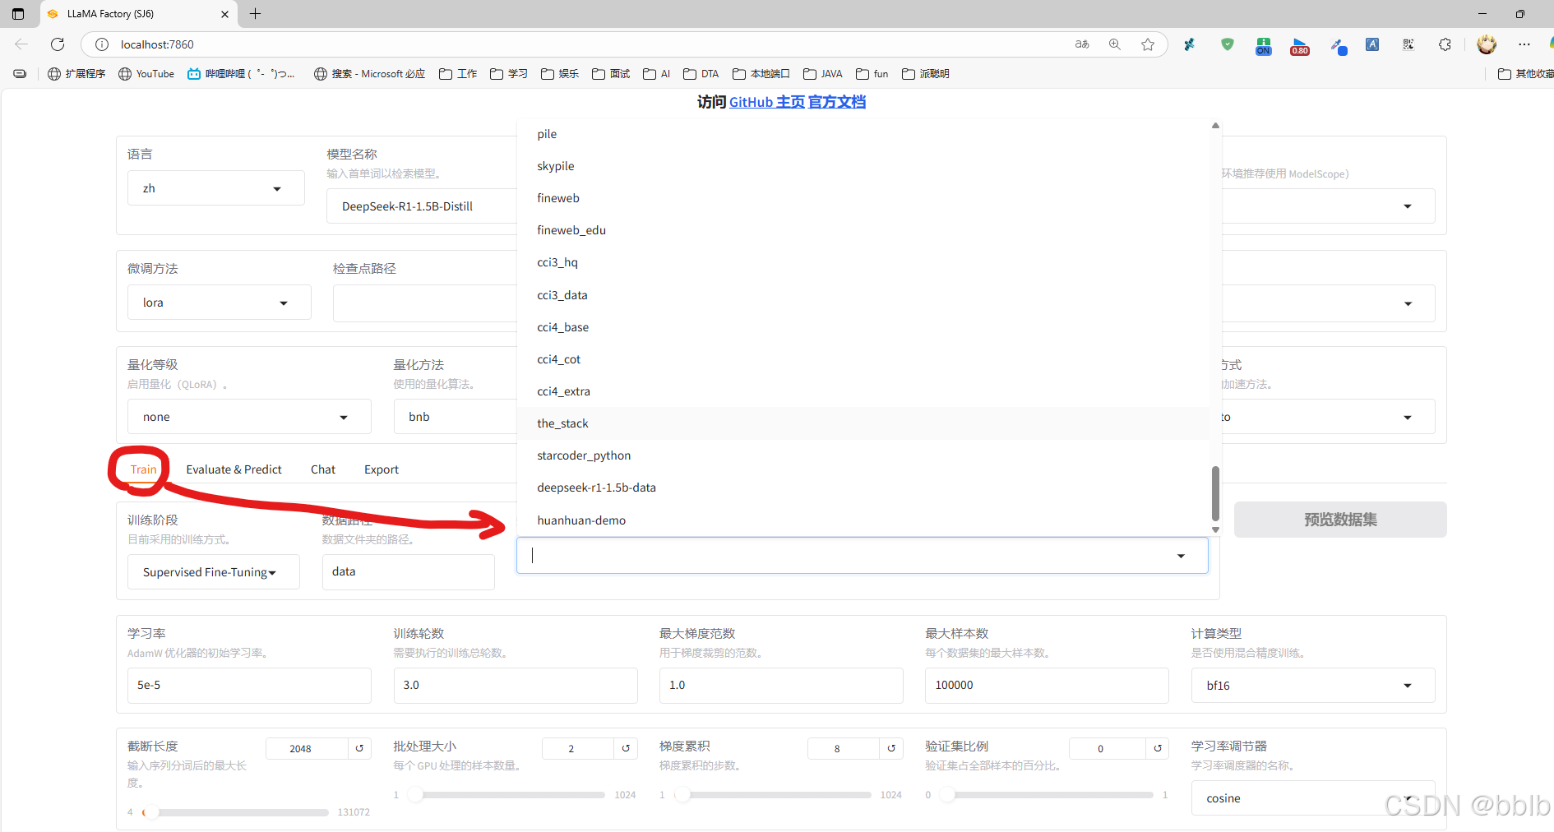This screenshot has height=832, width=1554.
Task: Open the green shield extension icon
Action: (1228, 44)
